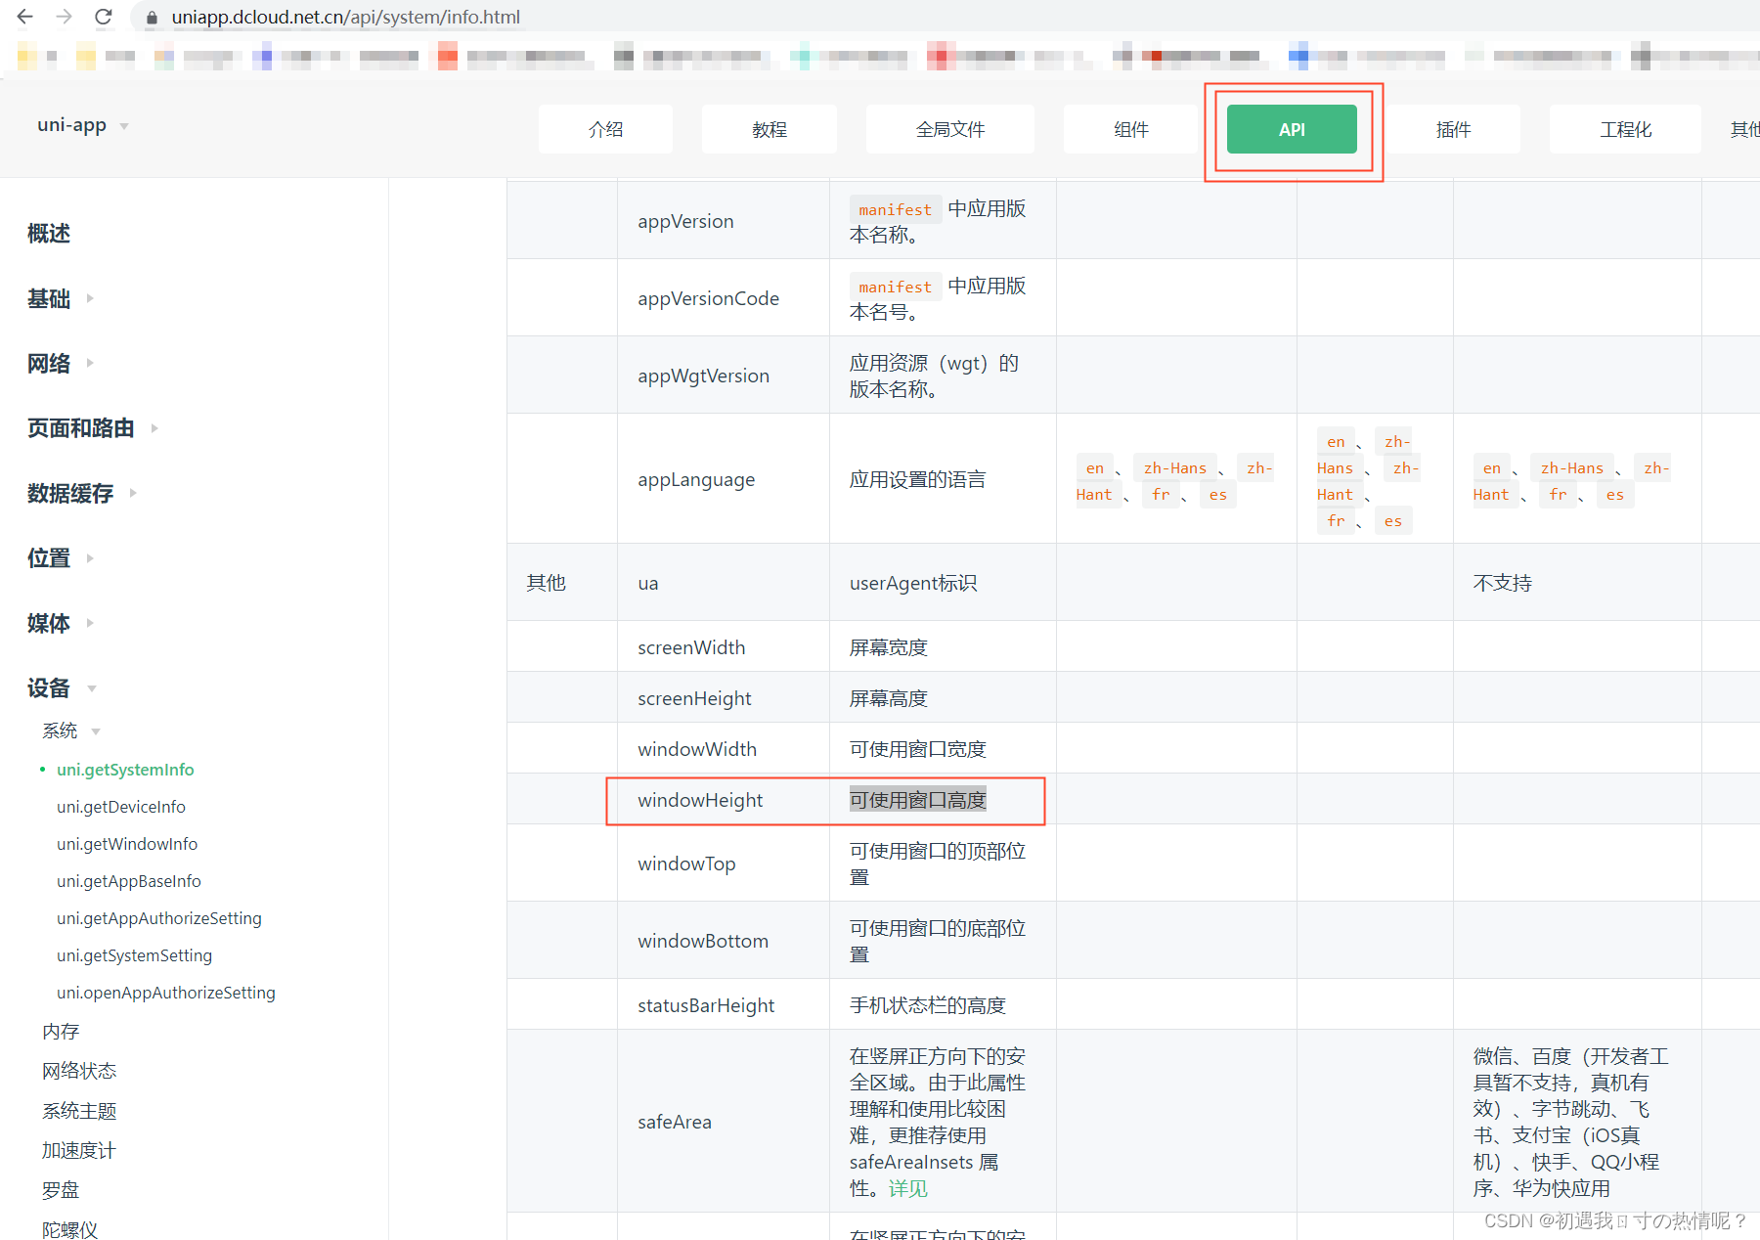The height and width of the screenshot is (1240, 1760).
Task: Click the windowBottom table cell
Action: click(x=724, y=941)
